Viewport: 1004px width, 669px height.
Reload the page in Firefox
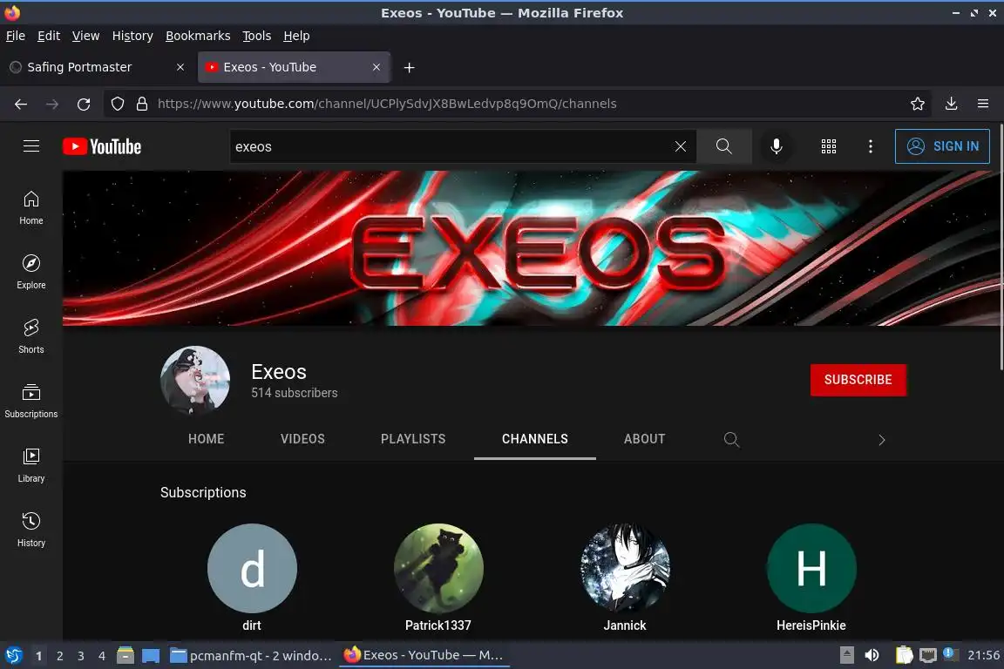pyautogui.click(x=84, y=104)
